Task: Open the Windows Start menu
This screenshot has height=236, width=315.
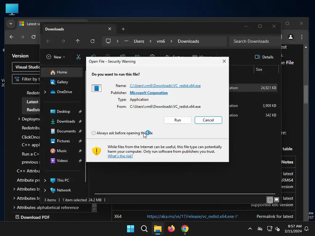Action: click(130, 229)
